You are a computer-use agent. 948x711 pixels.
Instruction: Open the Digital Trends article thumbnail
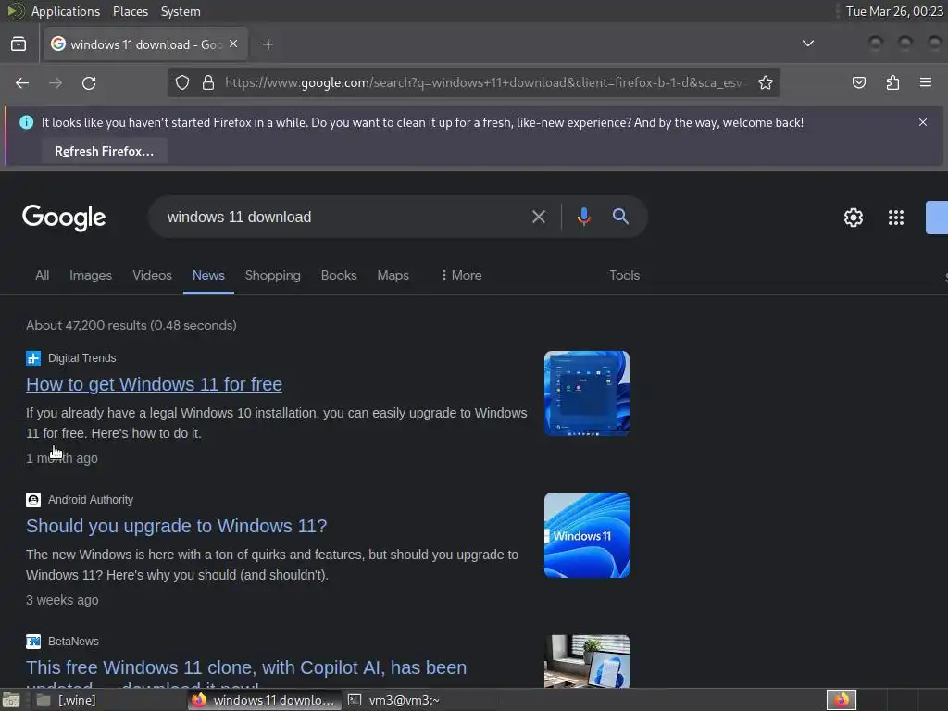tap(586, 393)
